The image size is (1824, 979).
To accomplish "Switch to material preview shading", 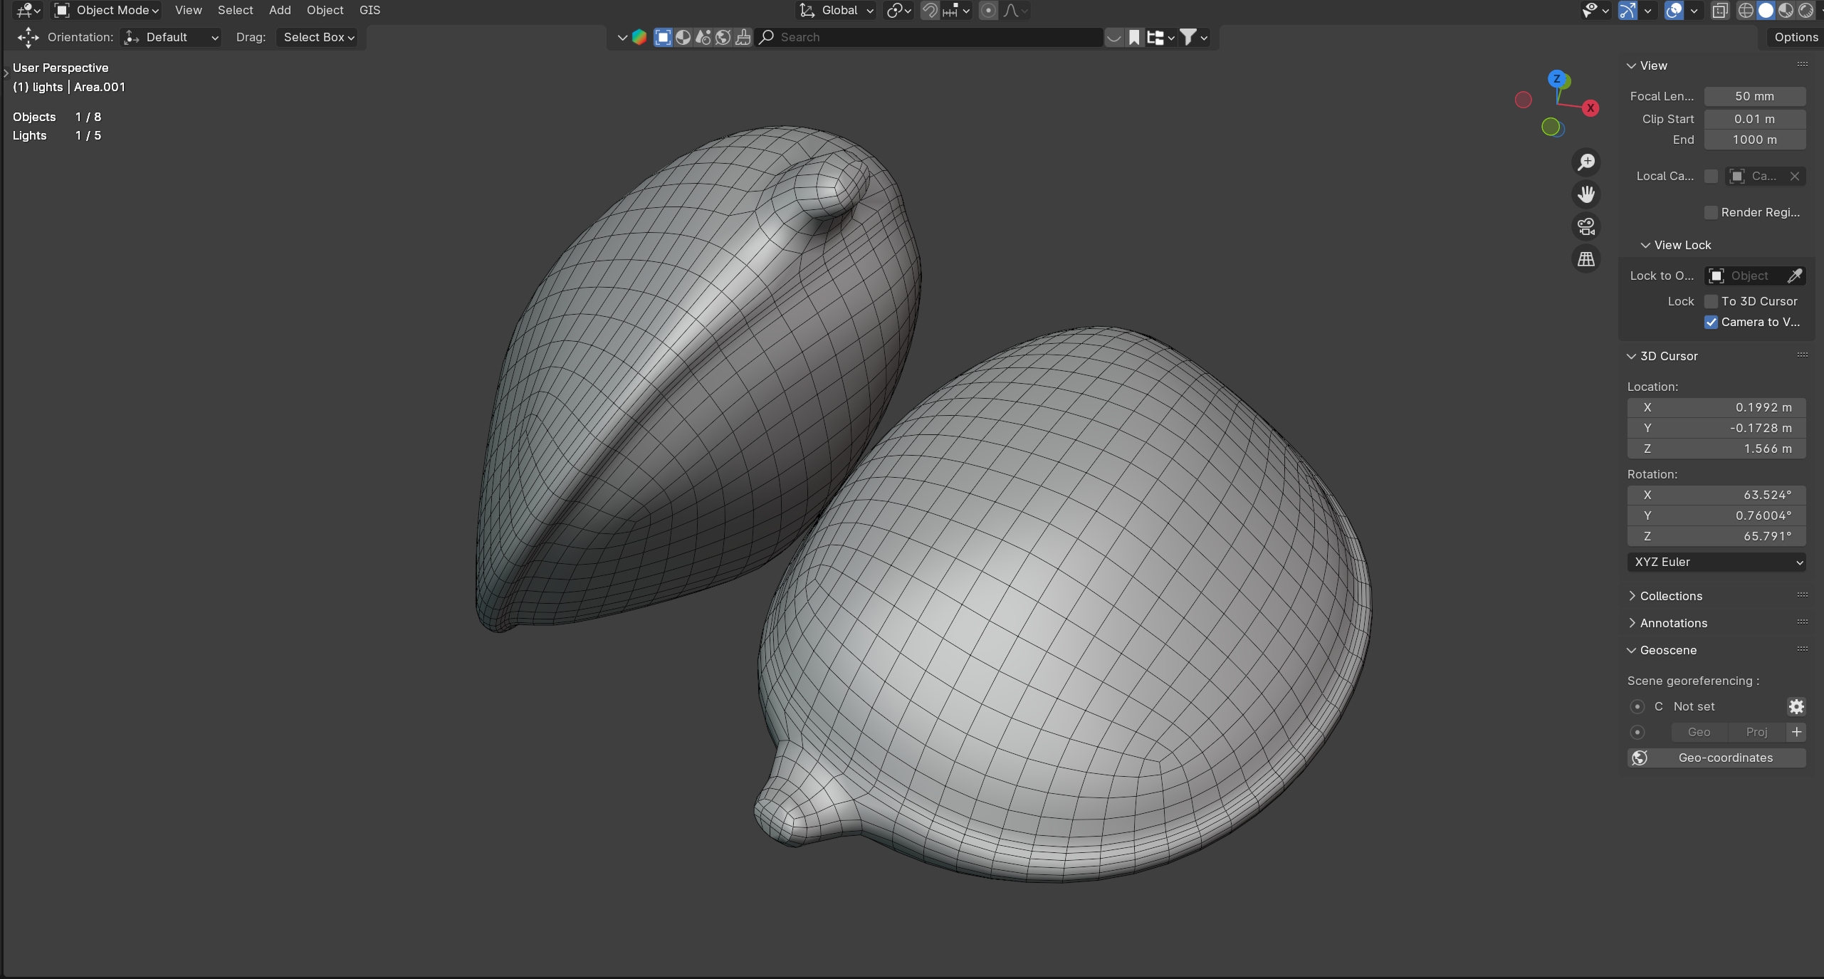I will (1786, 11).
